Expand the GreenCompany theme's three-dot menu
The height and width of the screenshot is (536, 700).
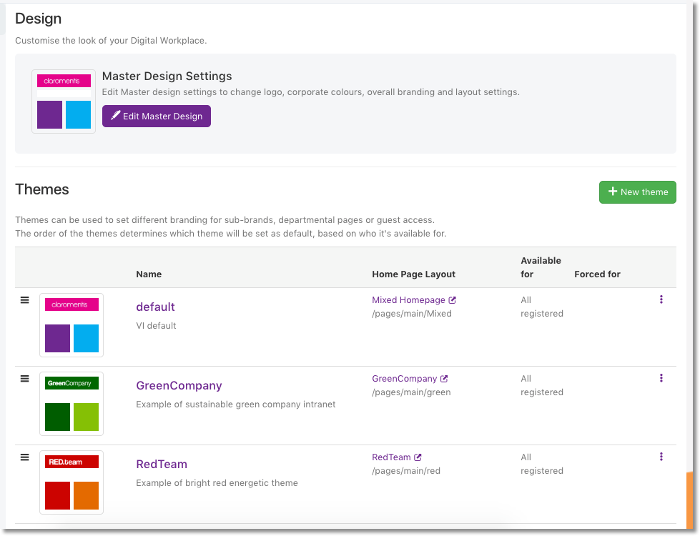click(661, 378)
